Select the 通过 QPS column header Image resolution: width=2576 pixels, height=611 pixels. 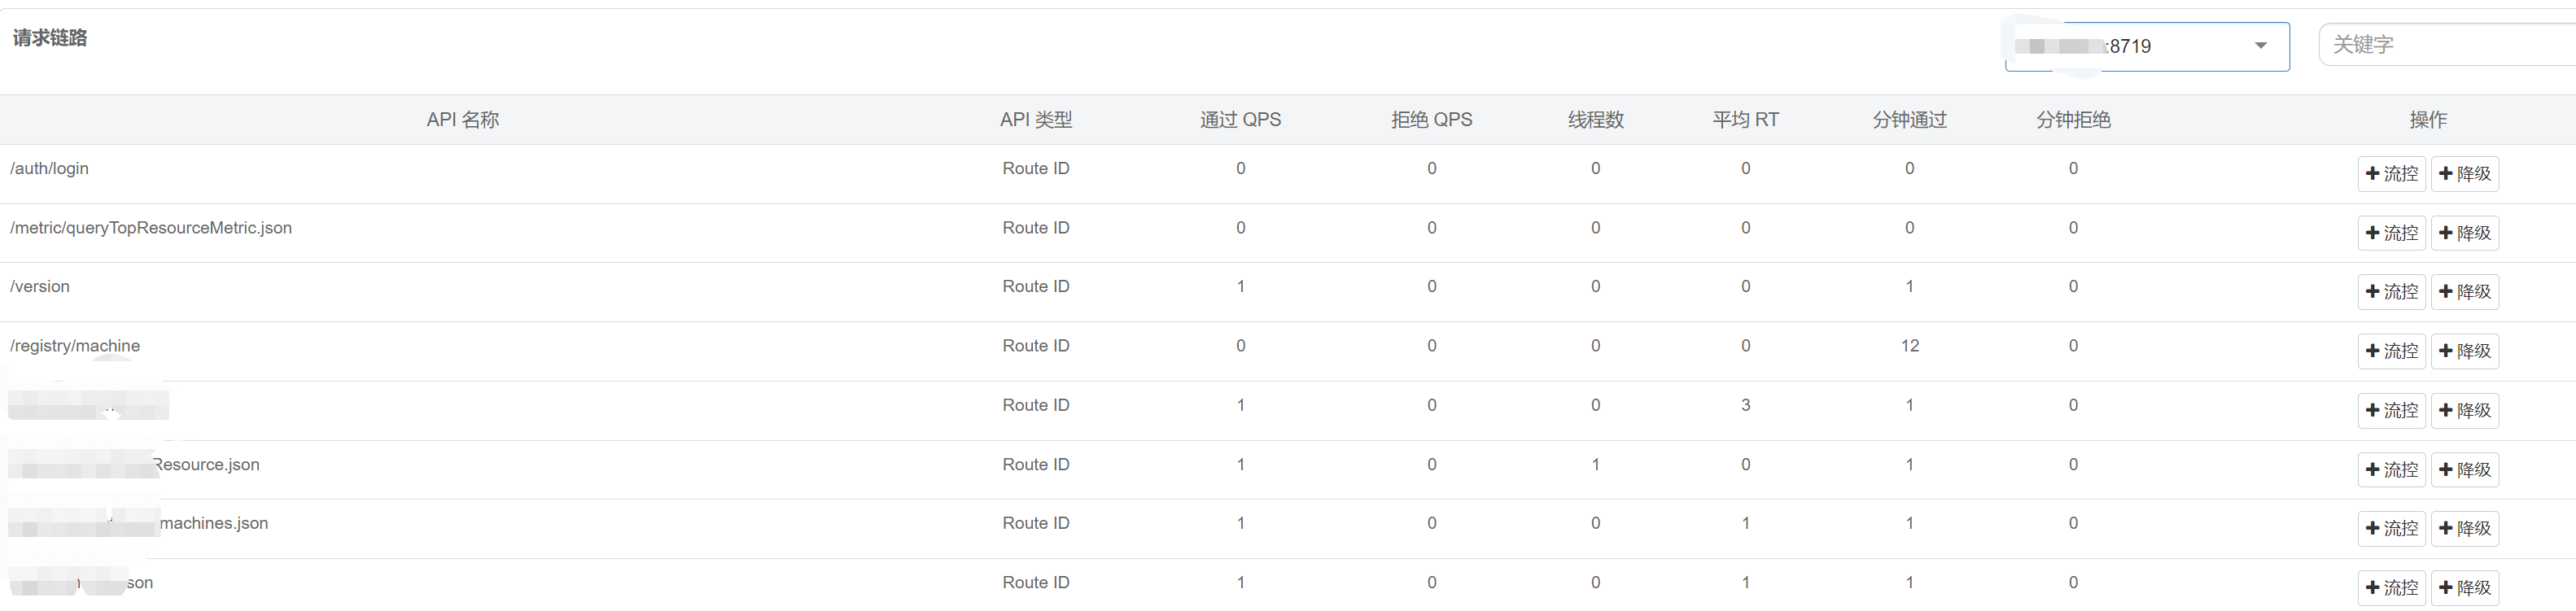(1240, 119)
